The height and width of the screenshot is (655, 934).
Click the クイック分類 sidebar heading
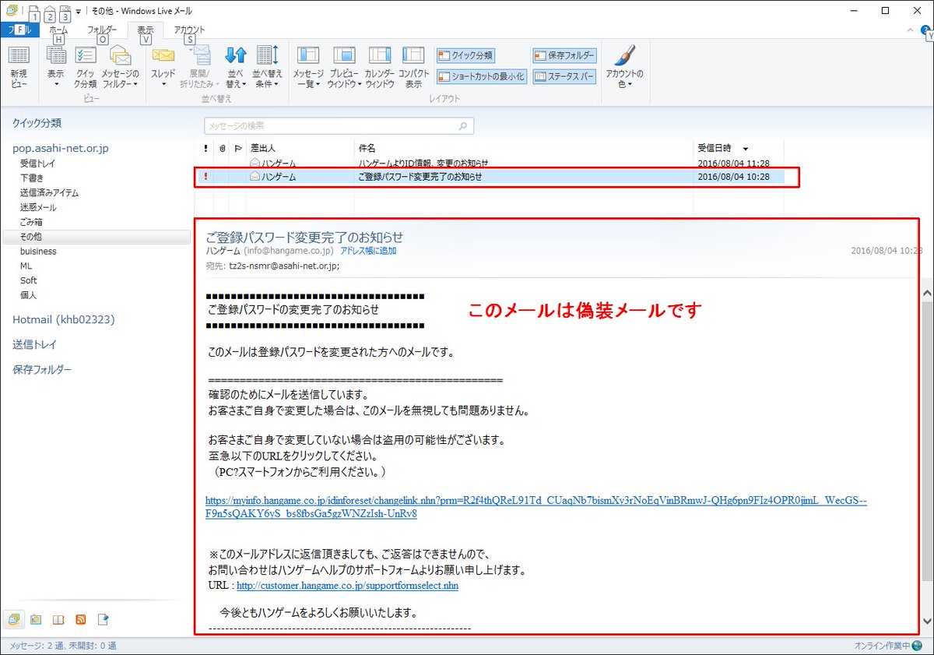[x=37, y=123]
